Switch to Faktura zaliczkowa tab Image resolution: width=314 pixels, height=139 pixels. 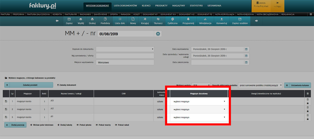[38, 14]
